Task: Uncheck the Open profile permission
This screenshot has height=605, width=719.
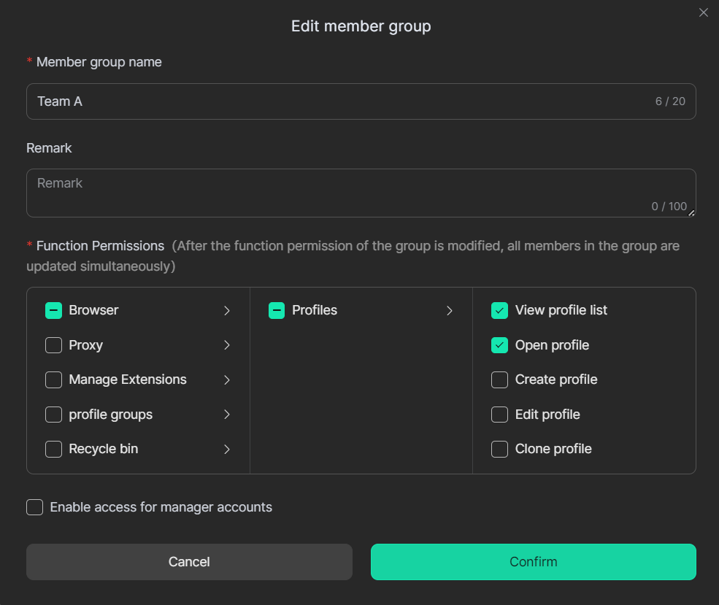Action: tap(499, 345)
